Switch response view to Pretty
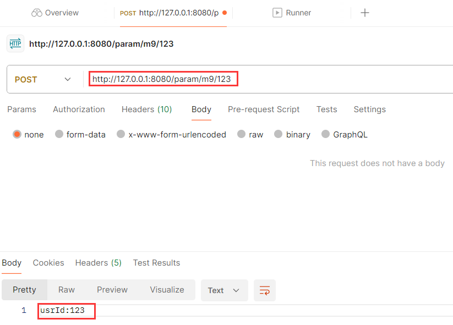The height and width of the screenshot is (325, 453). (x=25, y=290)
